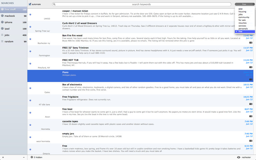Click the camera icon on the empty jars listing
Image resolution: width=256 pixels, height=160 pixels.
tap(251, 141)
